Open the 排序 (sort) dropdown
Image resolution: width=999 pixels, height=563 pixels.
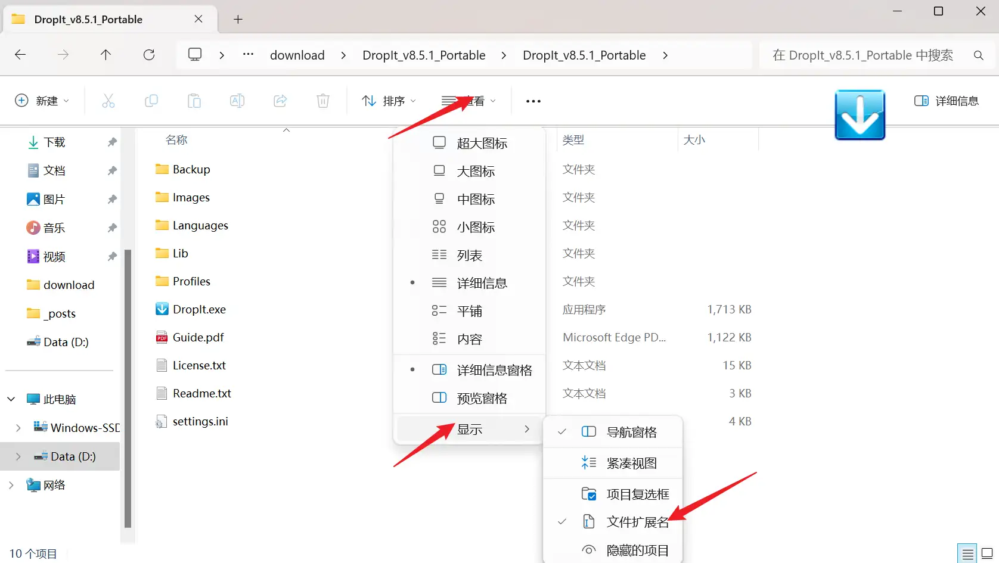[389, 101]
